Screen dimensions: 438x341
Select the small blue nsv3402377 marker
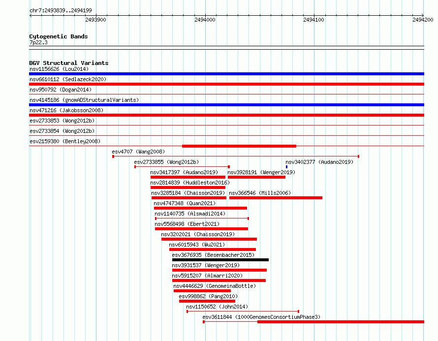[286, 167]
